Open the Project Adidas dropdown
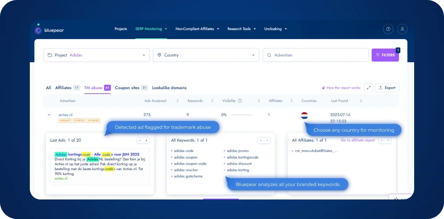Screen dimensions: 444x219 [x=97, y=55]
